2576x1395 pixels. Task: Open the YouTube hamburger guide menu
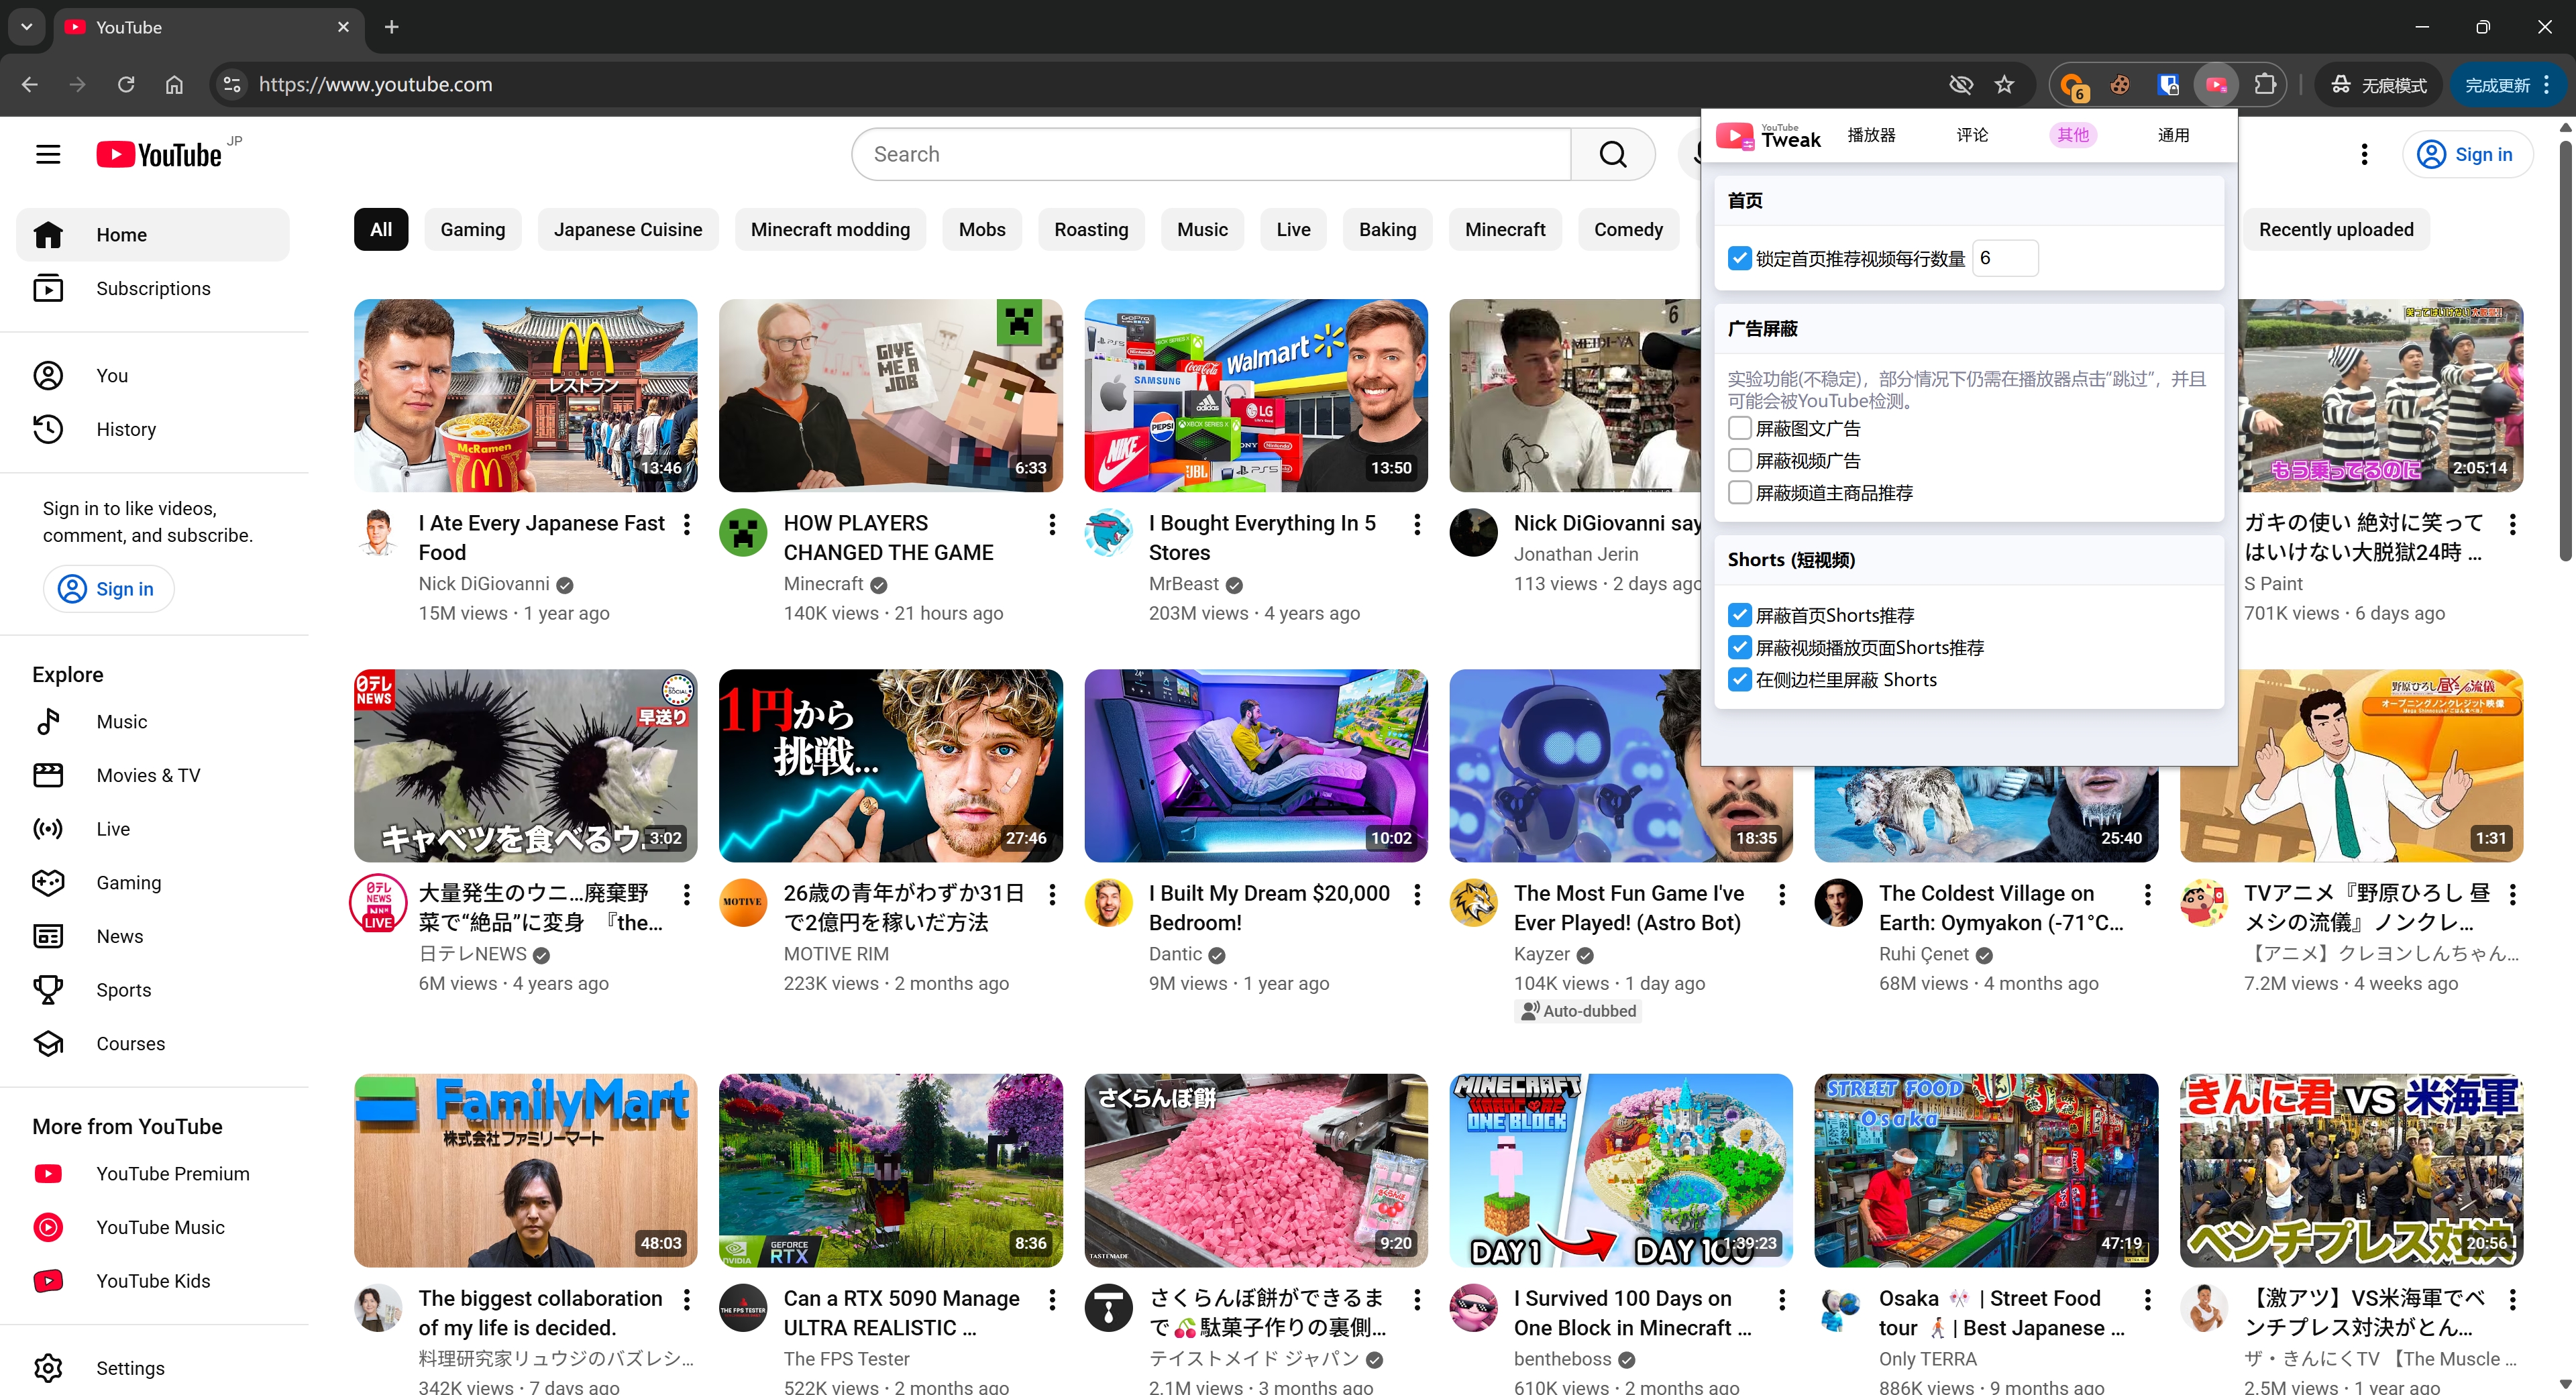point(48,154)
